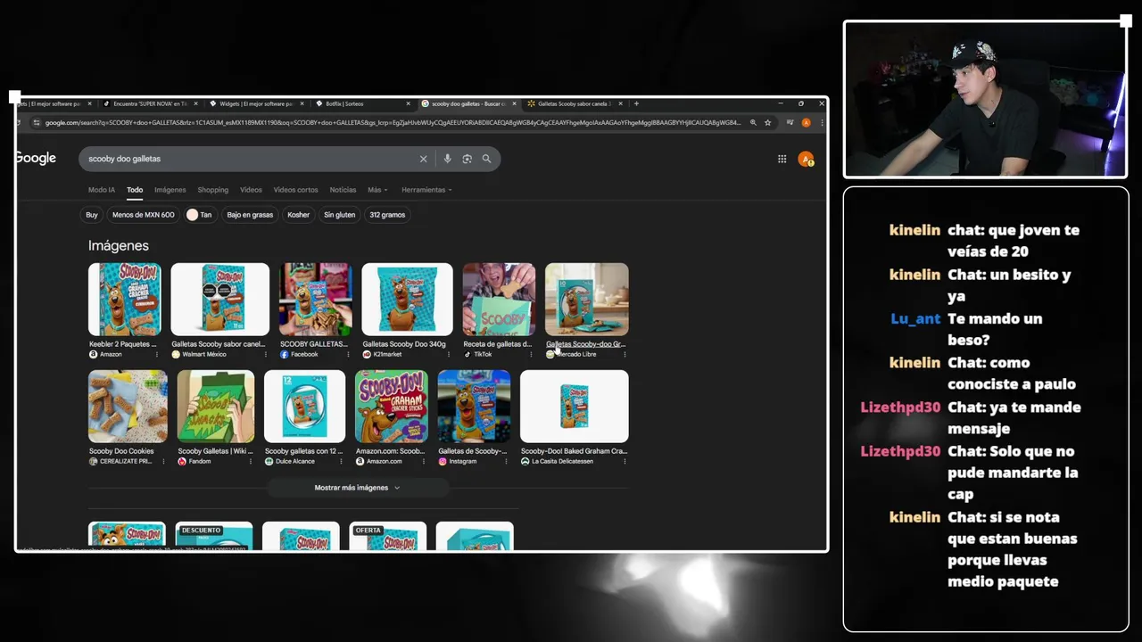Open options menu for the Dulce Alcance result
The height and width of the screenshot is (642, 1142).
(x=341, y=461)
